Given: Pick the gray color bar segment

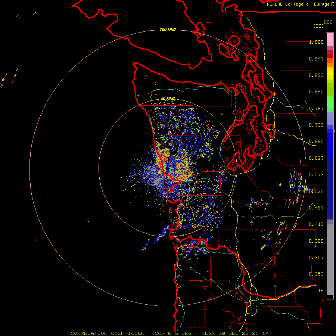Looking at the screenshot, I should point(330,259).
